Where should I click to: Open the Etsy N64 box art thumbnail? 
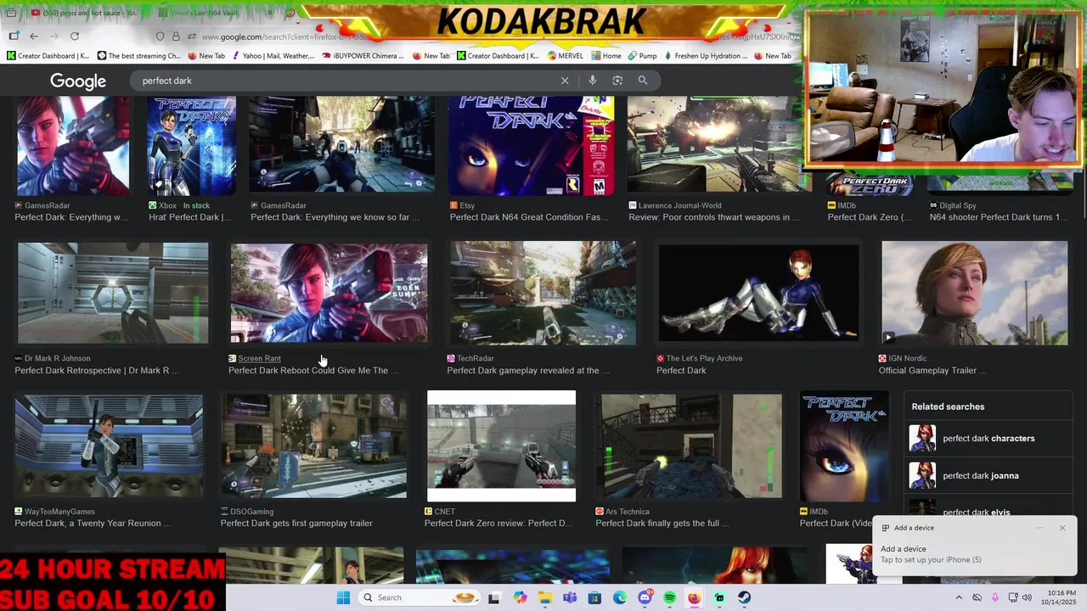click(531, 145)
